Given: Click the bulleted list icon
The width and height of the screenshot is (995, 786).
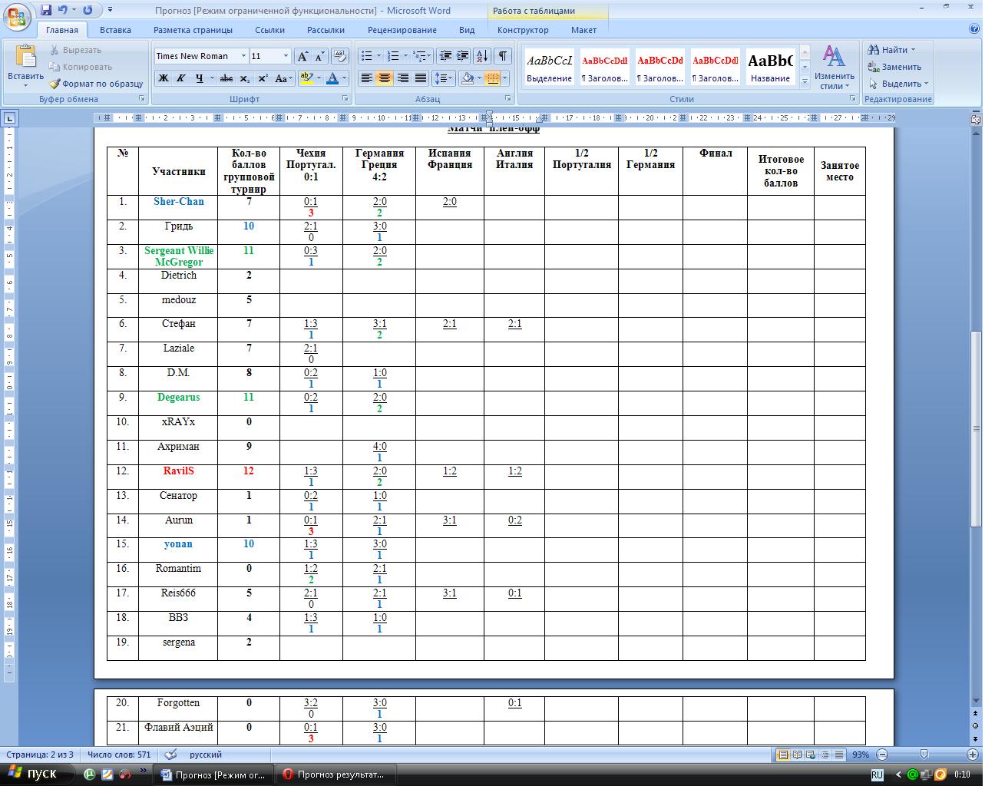Looking at the screenshot, I should coord(367,56).
